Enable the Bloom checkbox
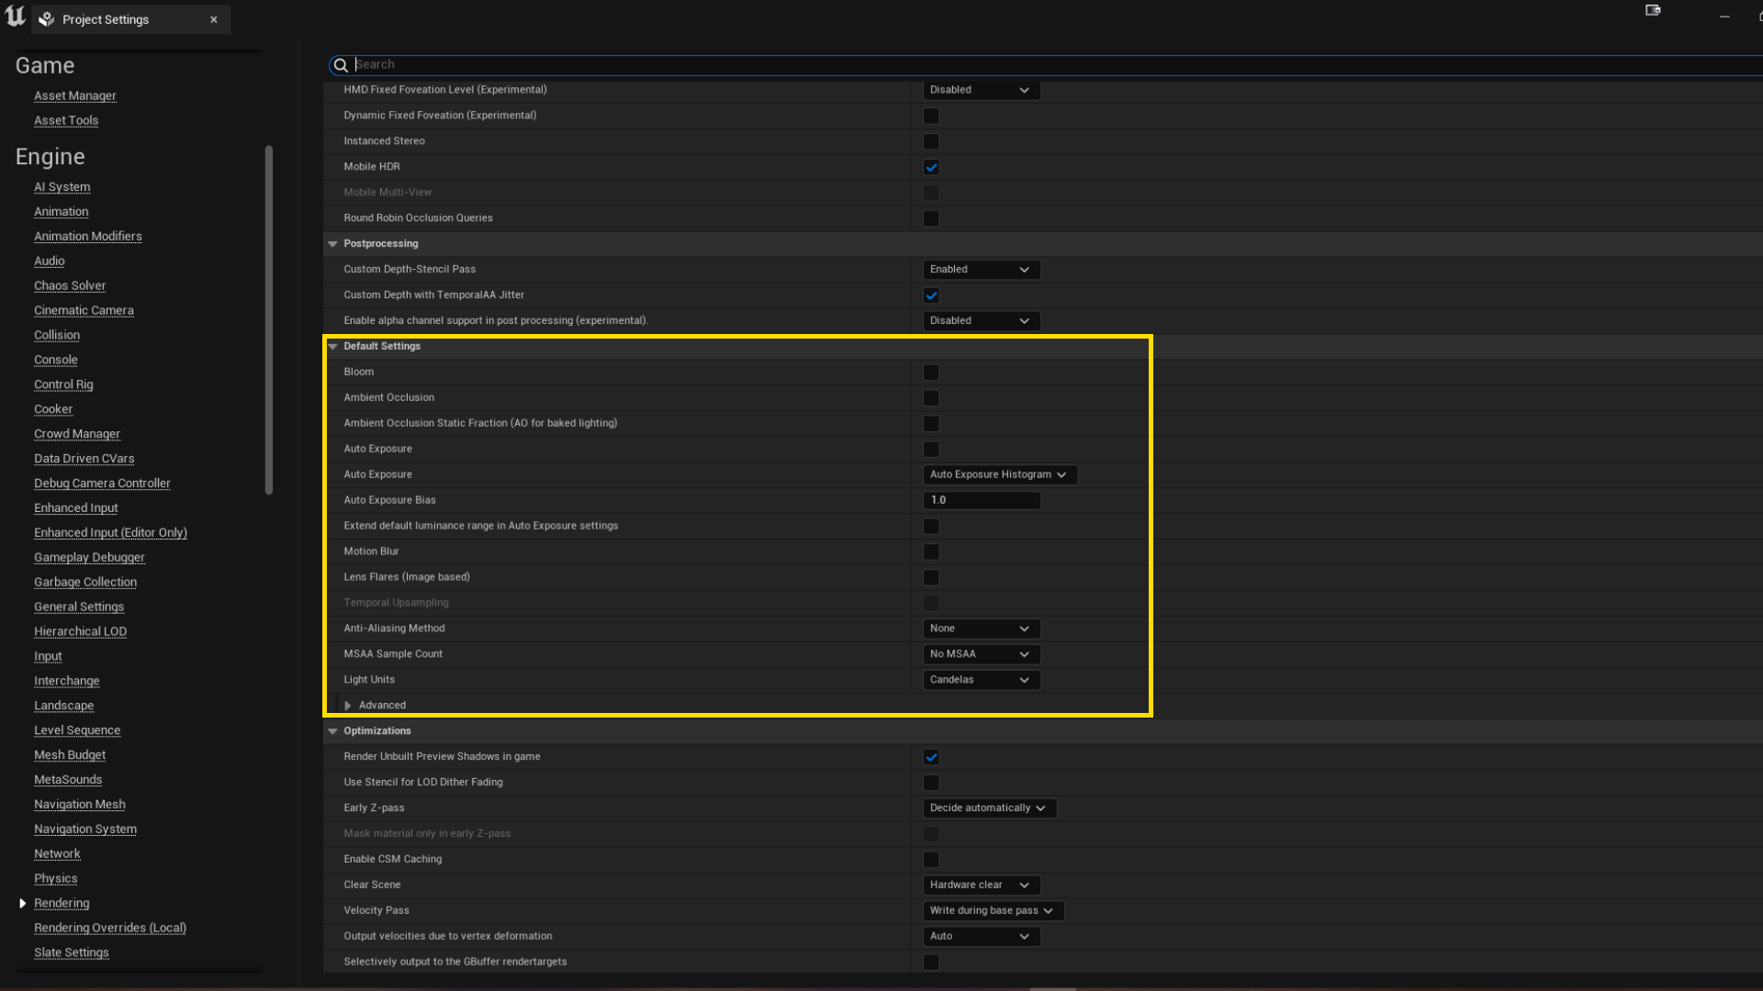Viewport: 1763px width, 991px height. (x=931, y=372)
